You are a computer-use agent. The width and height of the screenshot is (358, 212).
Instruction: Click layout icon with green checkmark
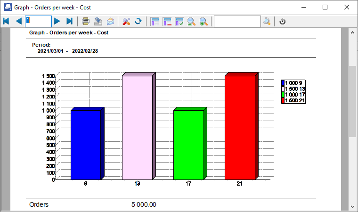(179, 22)
